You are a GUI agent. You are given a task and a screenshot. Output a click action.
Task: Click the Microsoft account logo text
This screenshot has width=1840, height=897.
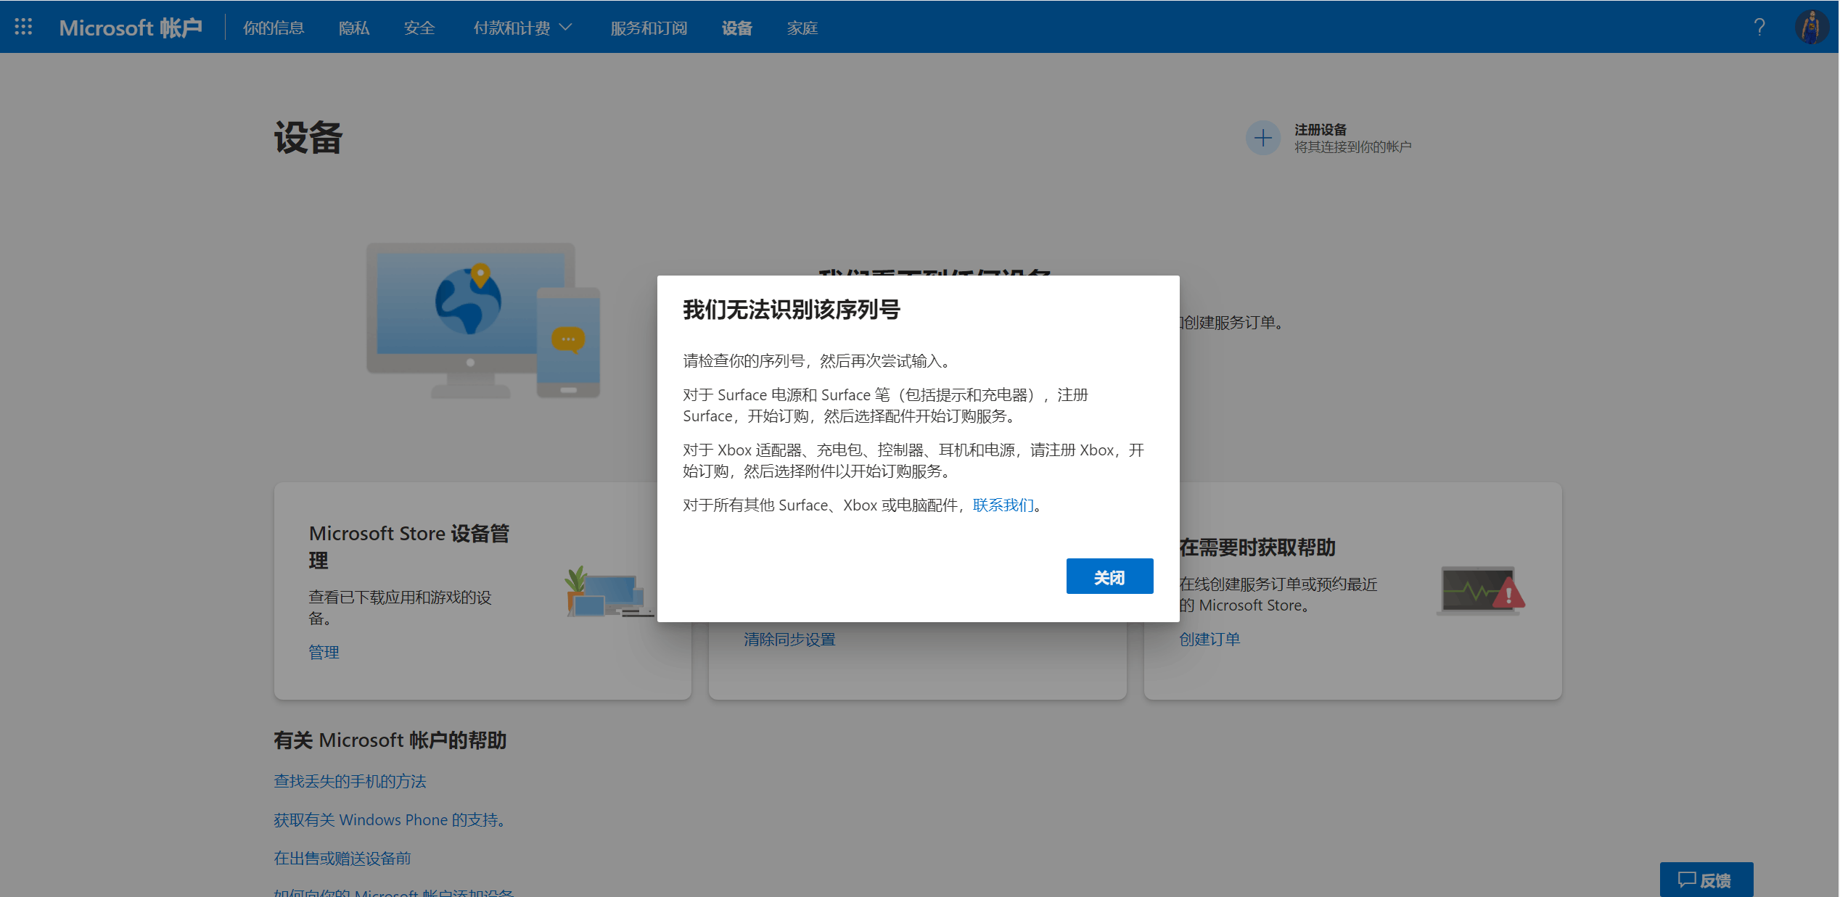[131, 28]
